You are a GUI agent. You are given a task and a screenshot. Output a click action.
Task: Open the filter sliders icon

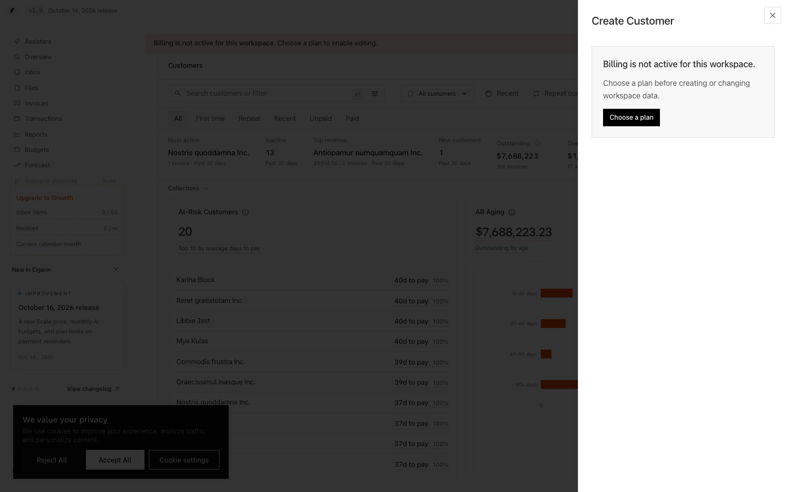(x=375, y=93)
